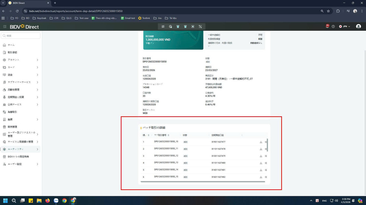Open a new browser tab

tap(55, 3)
